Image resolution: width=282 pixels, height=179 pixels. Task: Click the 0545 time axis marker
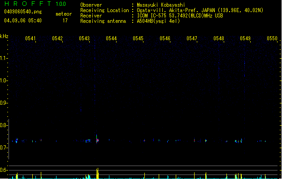coord(138,38)
